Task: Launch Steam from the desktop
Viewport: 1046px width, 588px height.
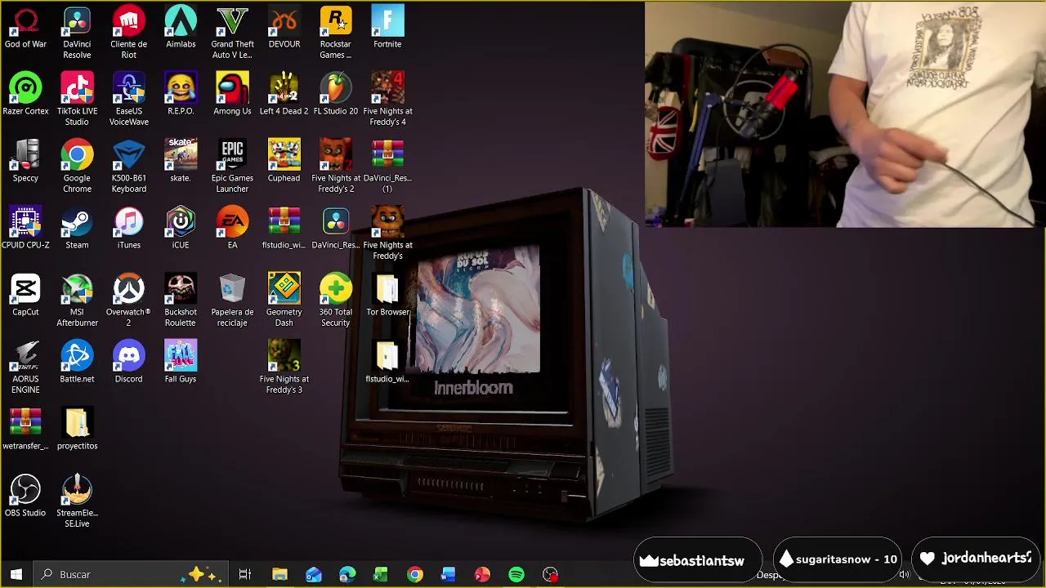Action: 77,229
